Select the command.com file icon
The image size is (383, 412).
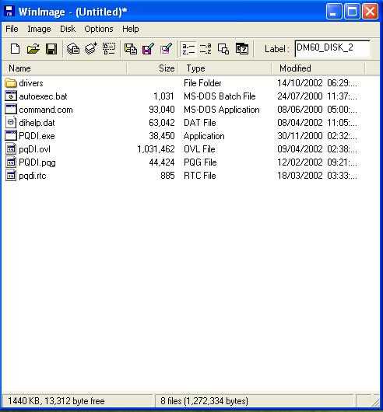point(11,110)
